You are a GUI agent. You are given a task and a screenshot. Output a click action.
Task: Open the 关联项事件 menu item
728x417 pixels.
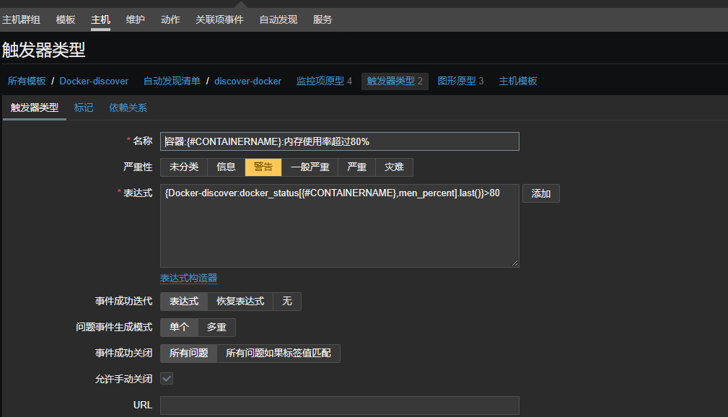[x=219, y=19]
